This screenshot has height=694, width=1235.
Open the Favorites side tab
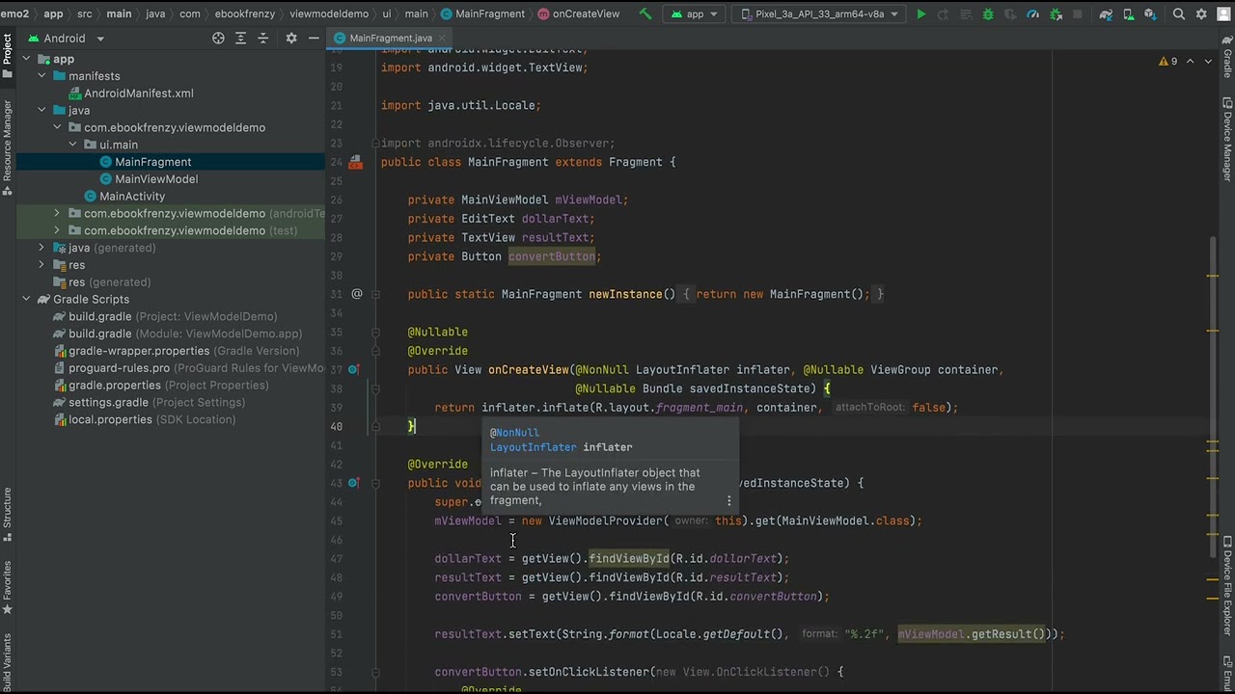[7, 587]
